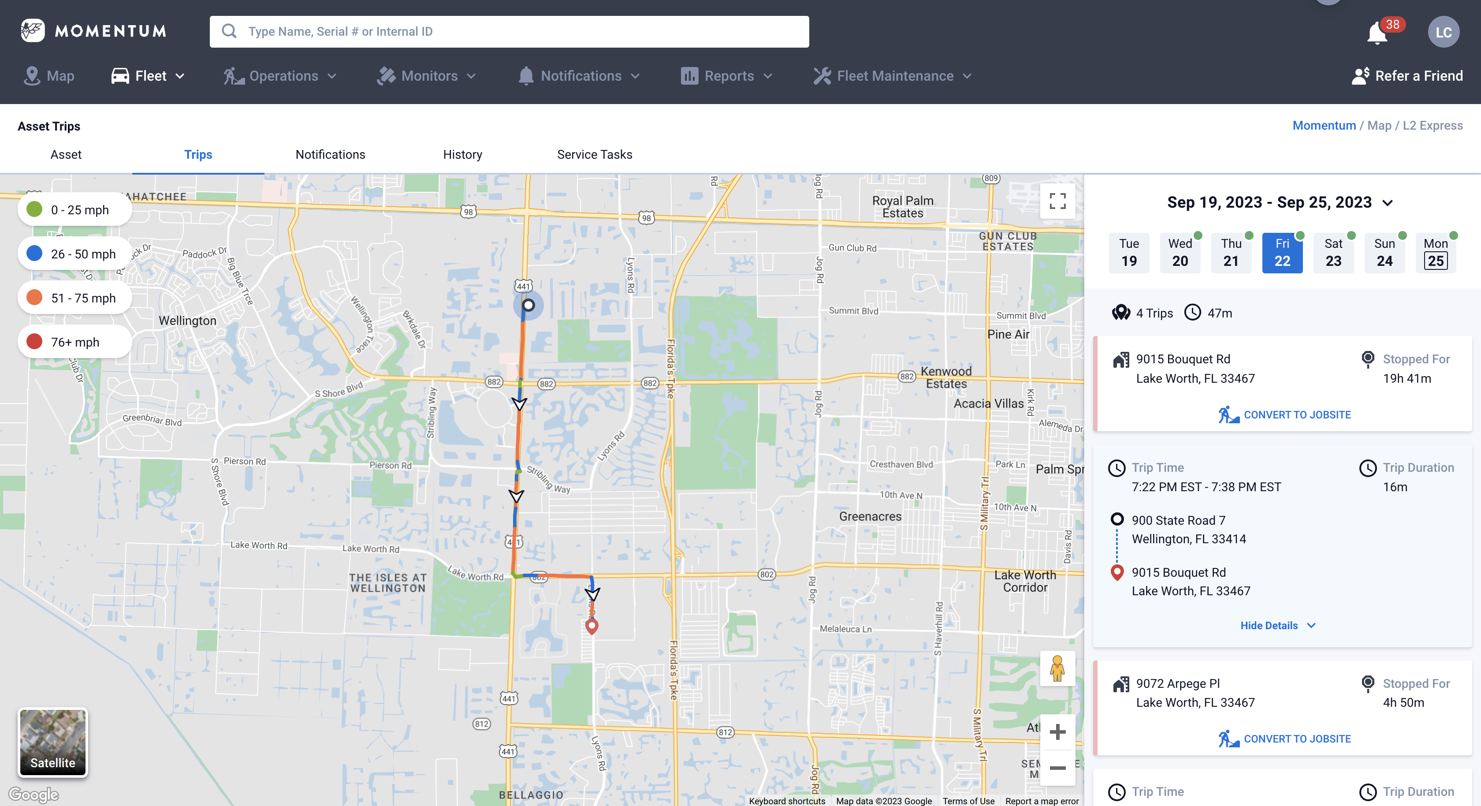Viewport: 1481px width, 806px height.
Task: Select Sat 23 in the day selector
Action: click(1333, 253)
